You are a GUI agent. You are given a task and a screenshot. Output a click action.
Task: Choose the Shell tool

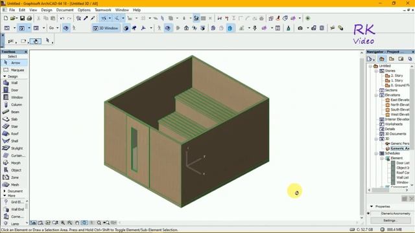14,141
